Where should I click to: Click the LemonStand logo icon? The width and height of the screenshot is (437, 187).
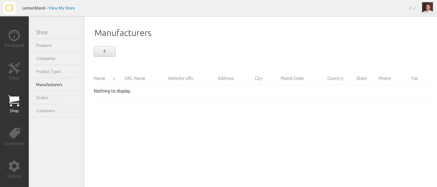point(9,8)
